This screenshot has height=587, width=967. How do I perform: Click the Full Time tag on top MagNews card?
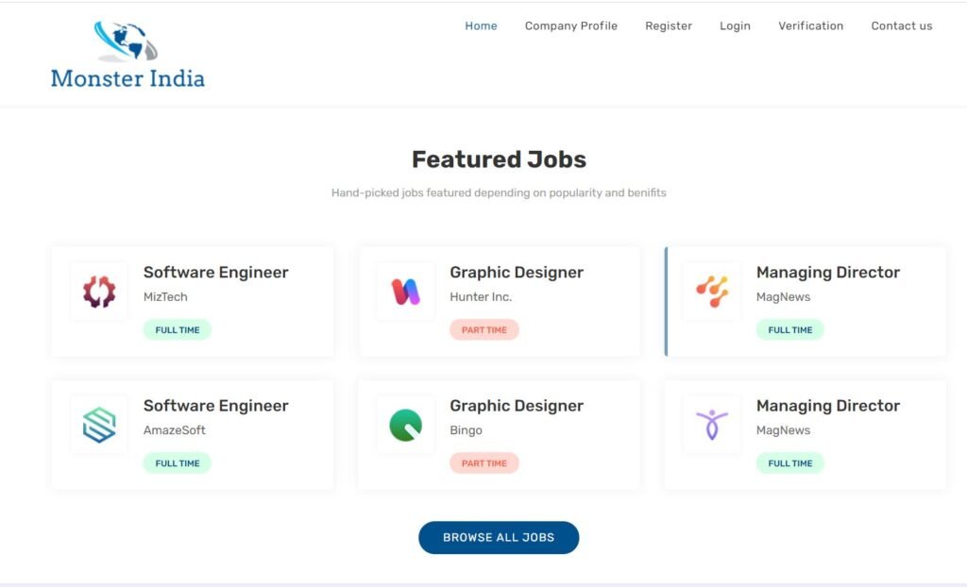pyautogui.click(x=790, y=330)
